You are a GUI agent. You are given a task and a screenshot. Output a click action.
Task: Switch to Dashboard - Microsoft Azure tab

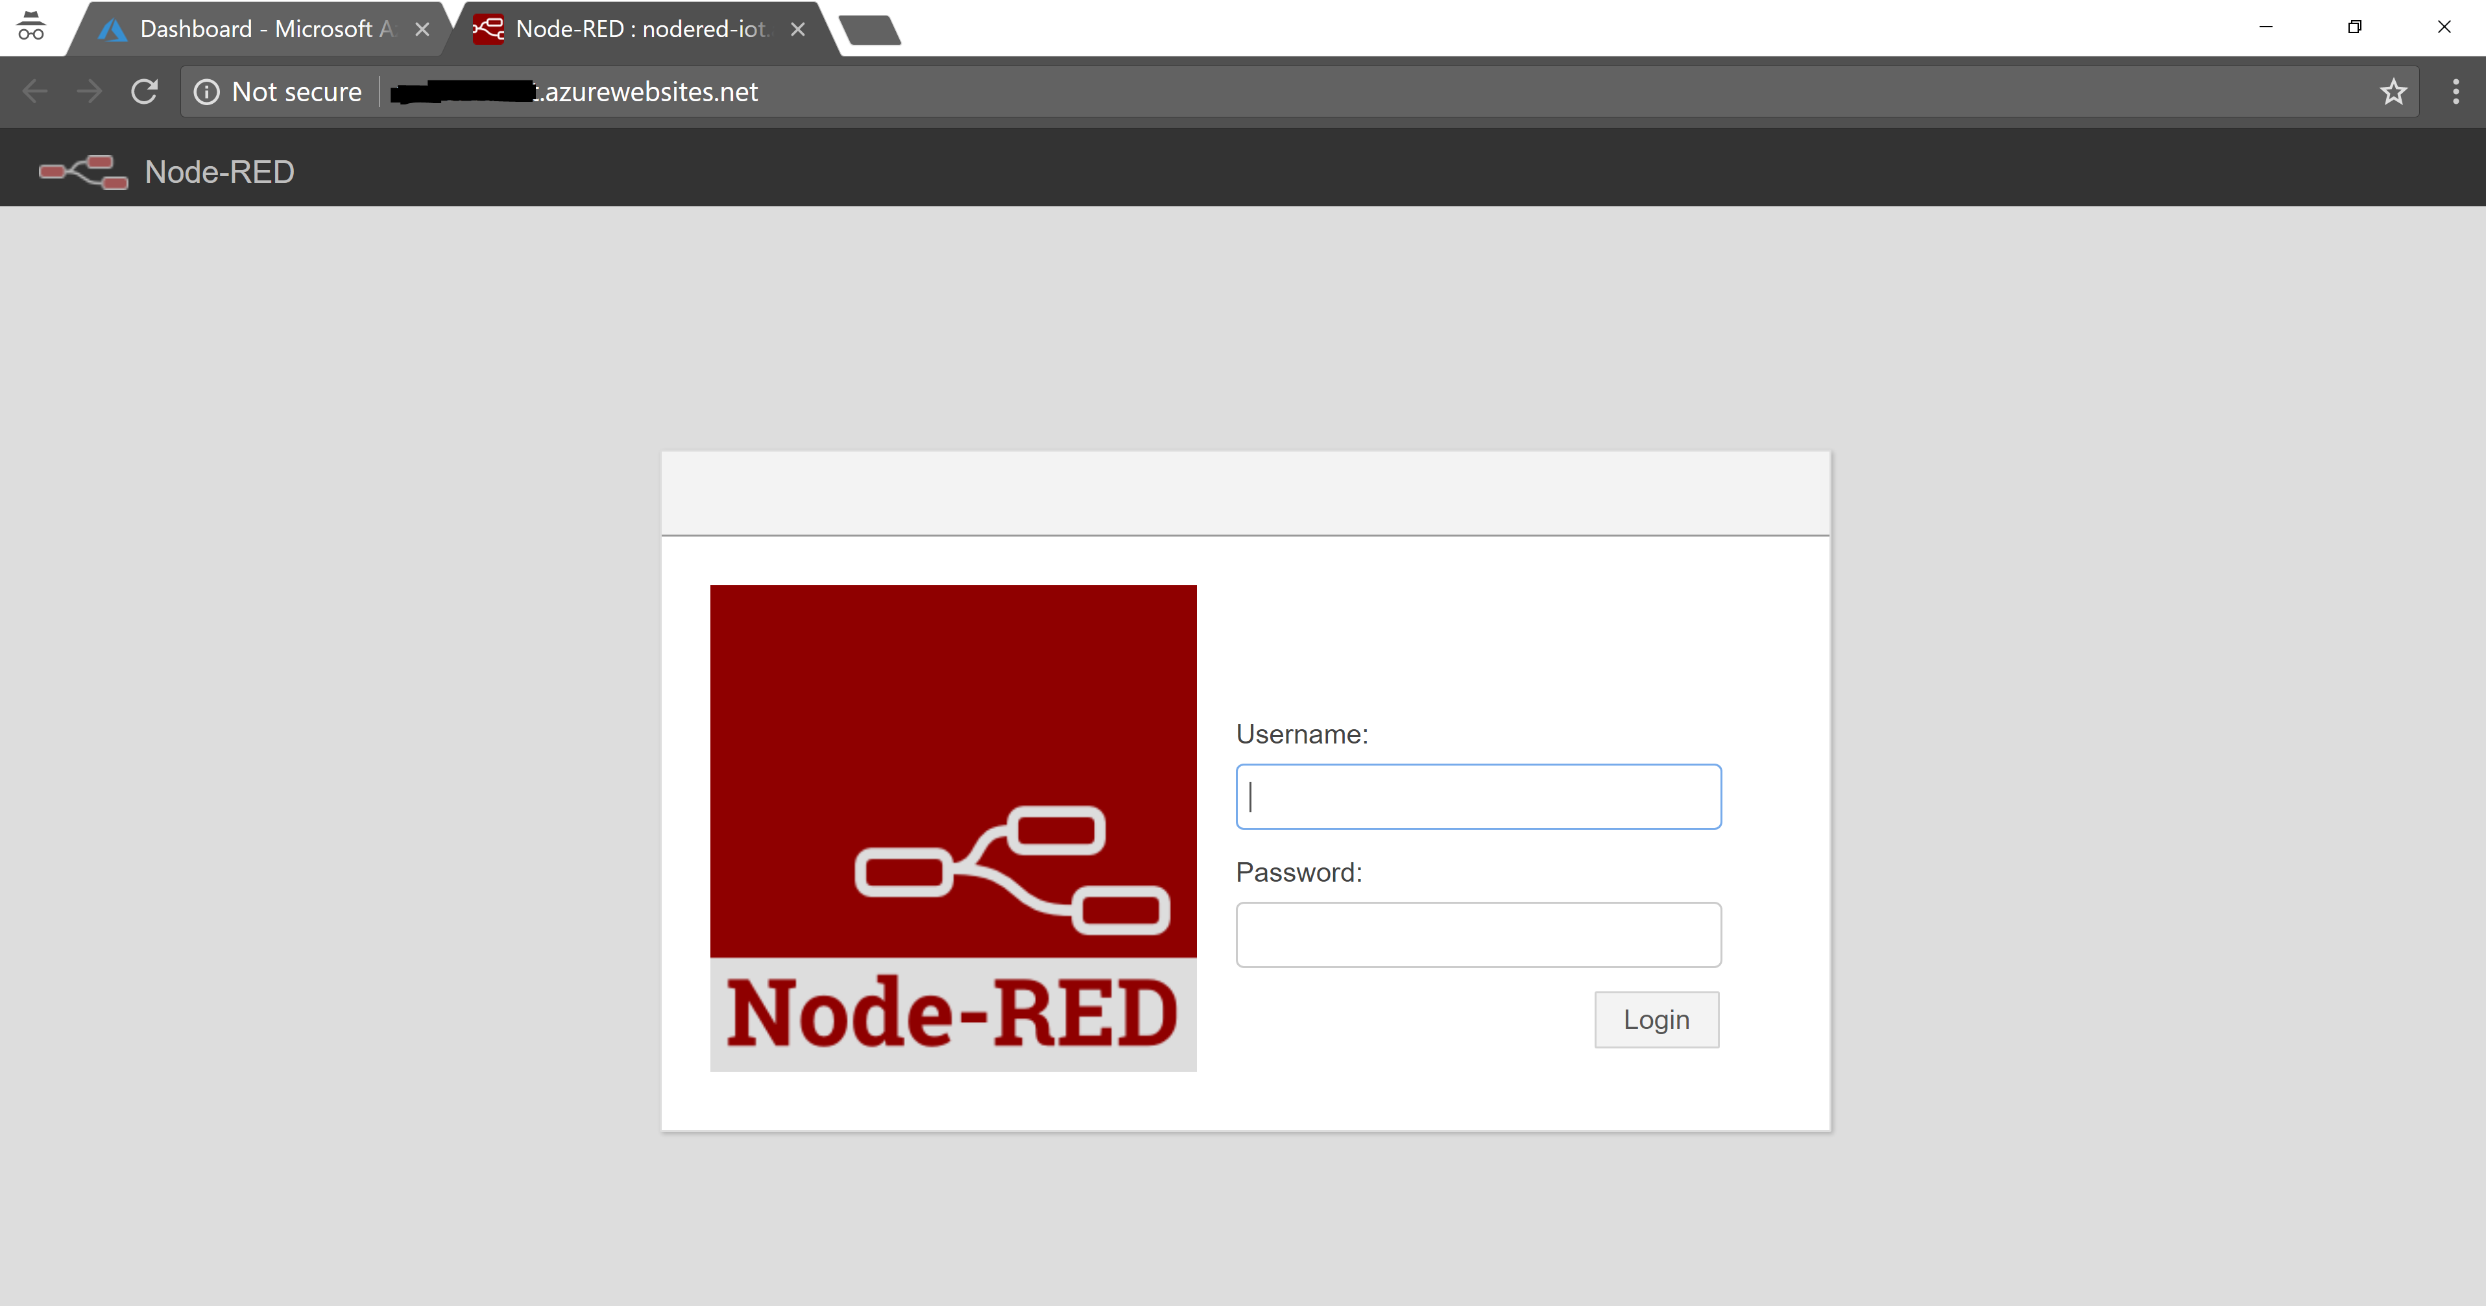pyautogui.click(x=261, y=29)
